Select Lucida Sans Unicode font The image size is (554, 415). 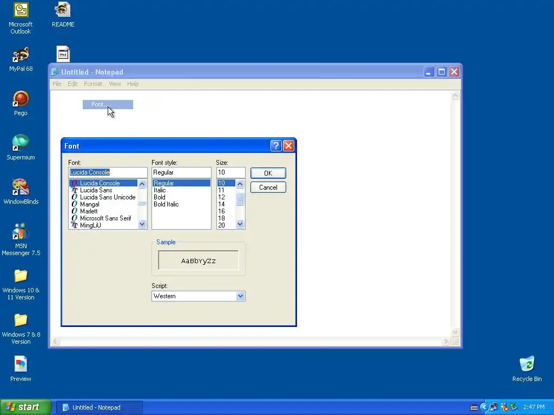[108, 197]
